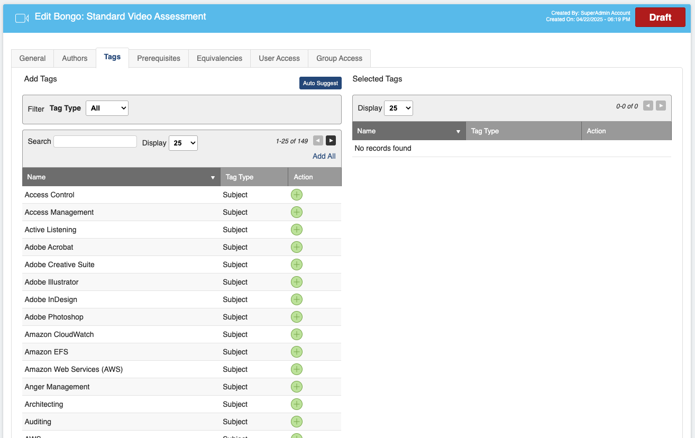Open Display count dropdown in Selected Tags
This screenshot has width=695, height=438.
pos(398,108)
